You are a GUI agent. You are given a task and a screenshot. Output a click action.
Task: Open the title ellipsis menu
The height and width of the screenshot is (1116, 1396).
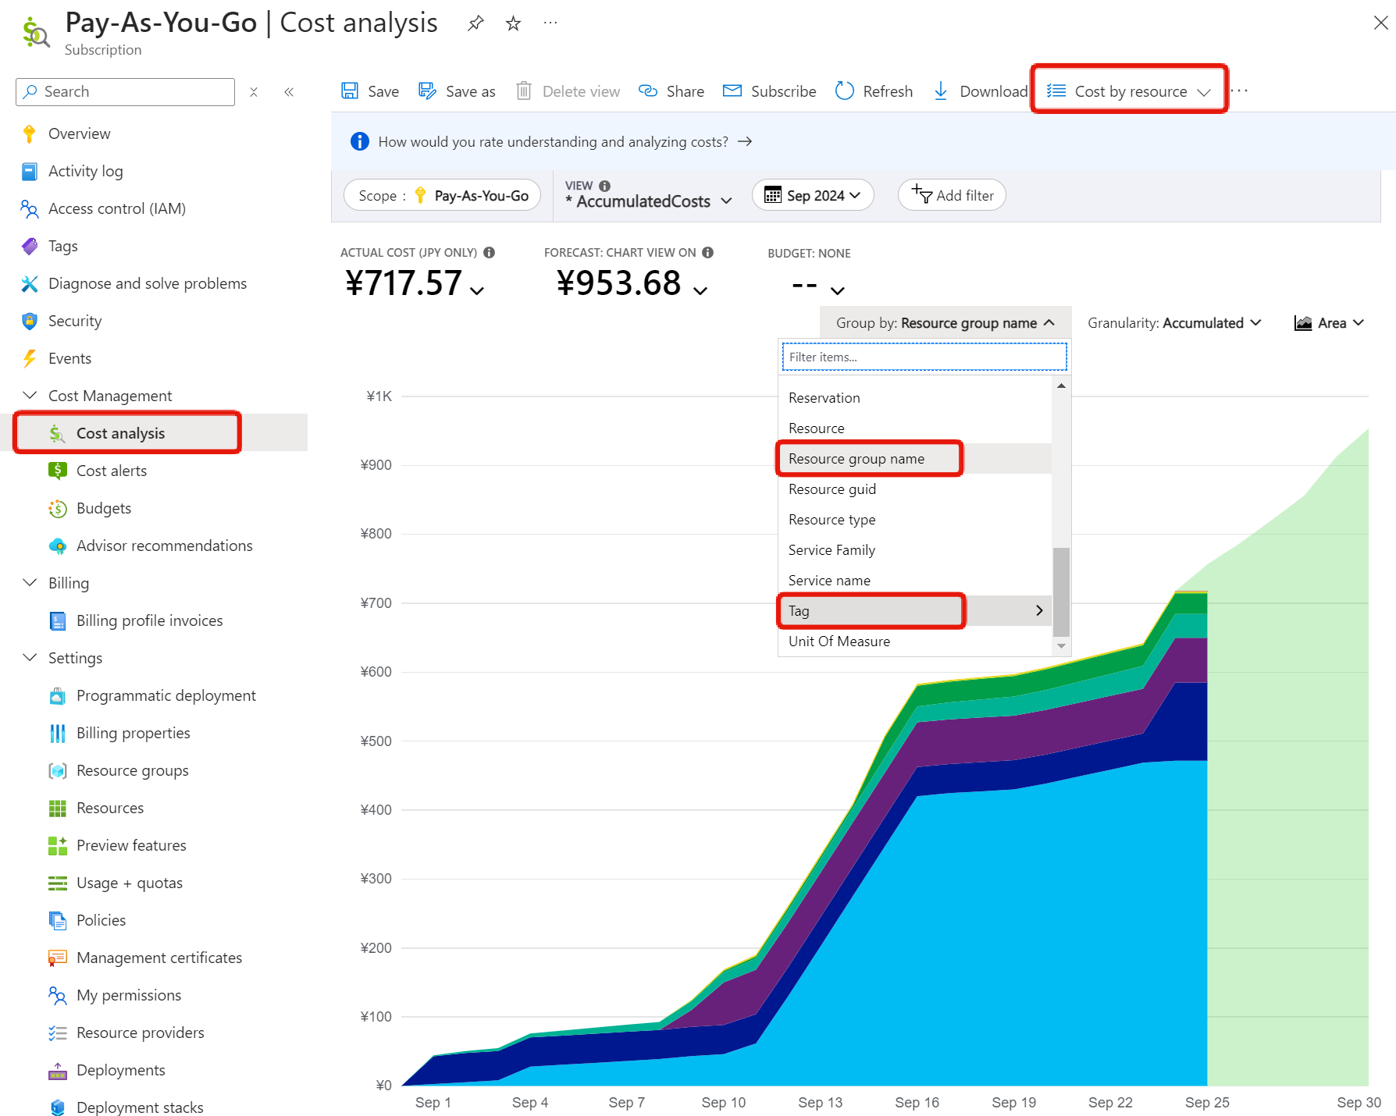pos(550,23)
